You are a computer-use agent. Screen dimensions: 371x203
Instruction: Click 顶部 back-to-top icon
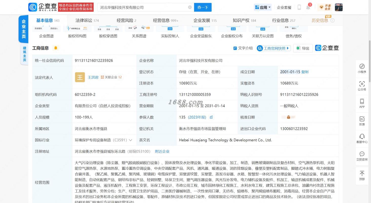pos(362,176)
